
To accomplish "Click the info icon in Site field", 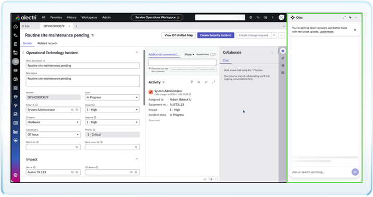I will [77, 172].
